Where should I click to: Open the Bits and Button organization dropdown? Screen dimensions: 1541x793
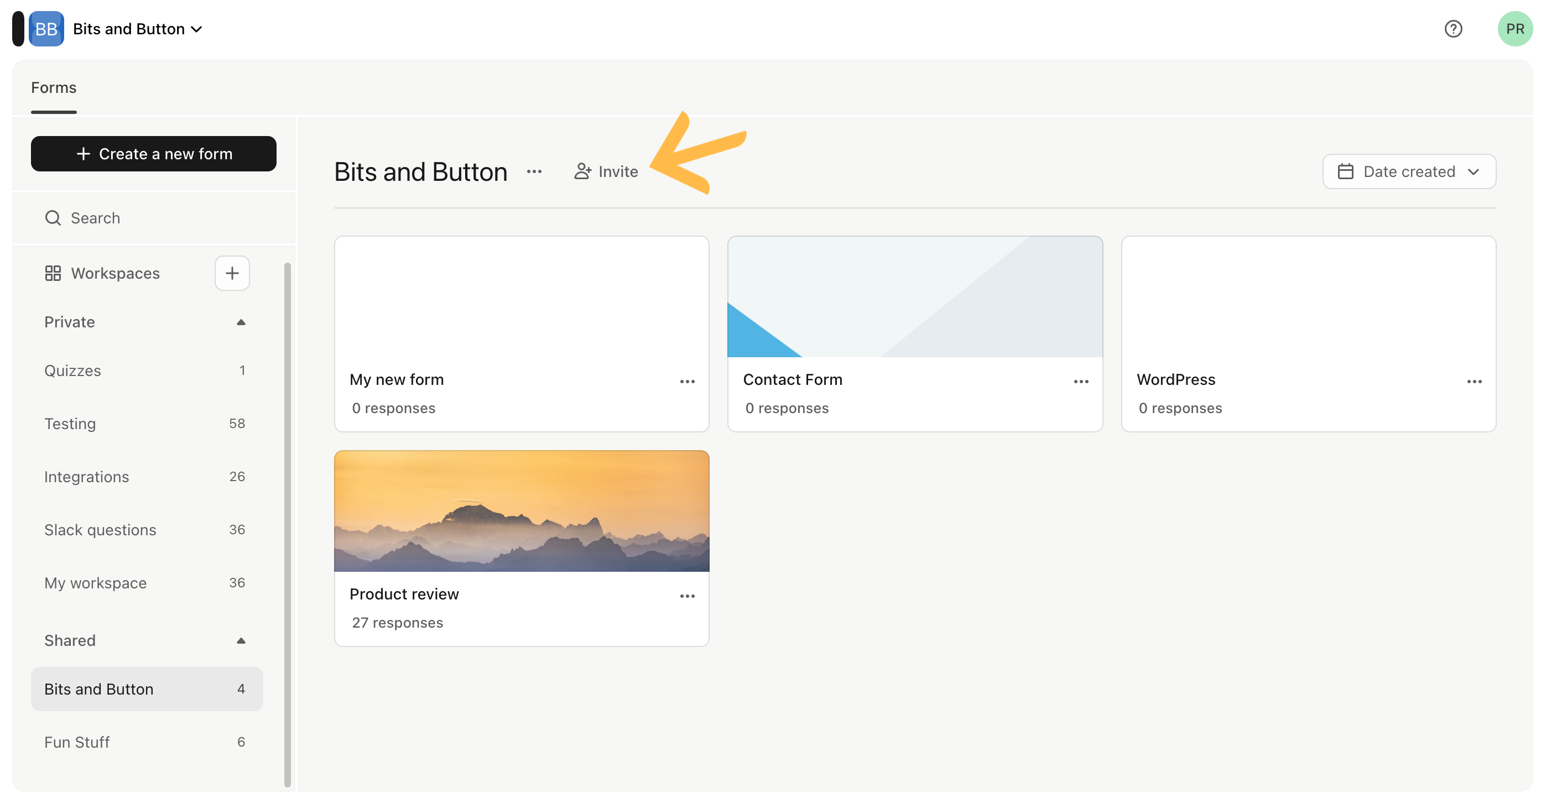pos(138,29)
